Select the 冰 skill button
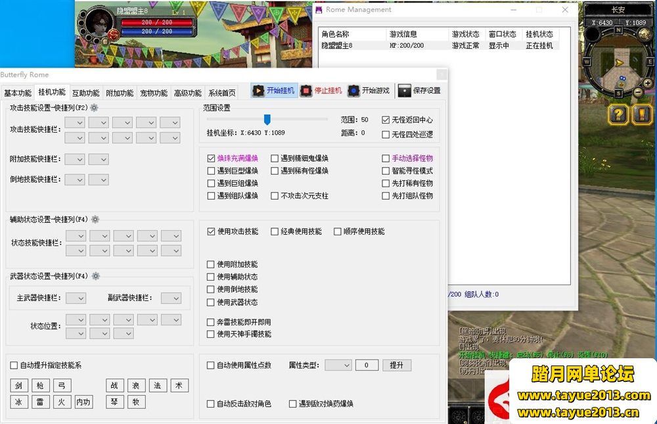 pyautogui.click(x=19, y=402)
